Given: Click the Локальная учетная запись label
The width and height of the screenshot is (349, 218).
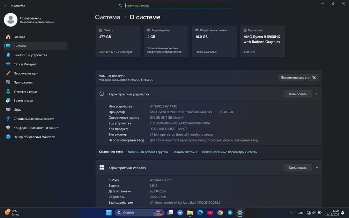Looking at the screenshot, I should pos(37,22).
